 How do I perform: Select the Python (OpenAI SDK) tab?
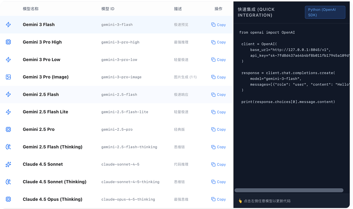pos(325,12)
